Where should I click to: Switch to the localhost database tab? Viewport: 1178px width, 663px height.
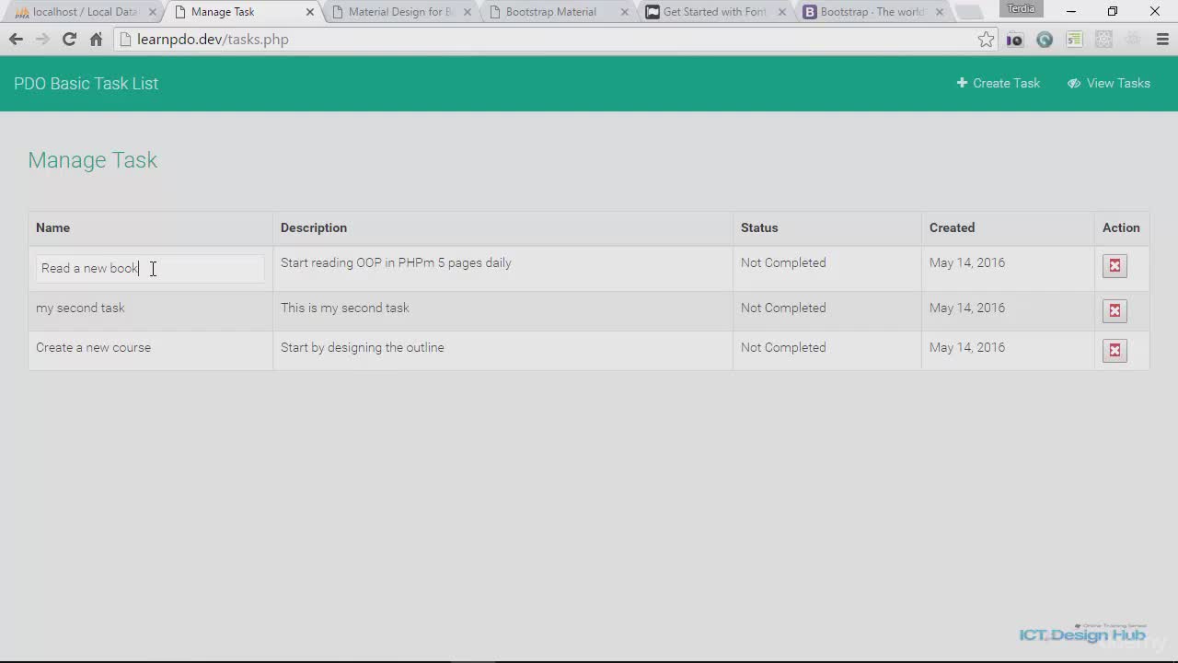83,12
